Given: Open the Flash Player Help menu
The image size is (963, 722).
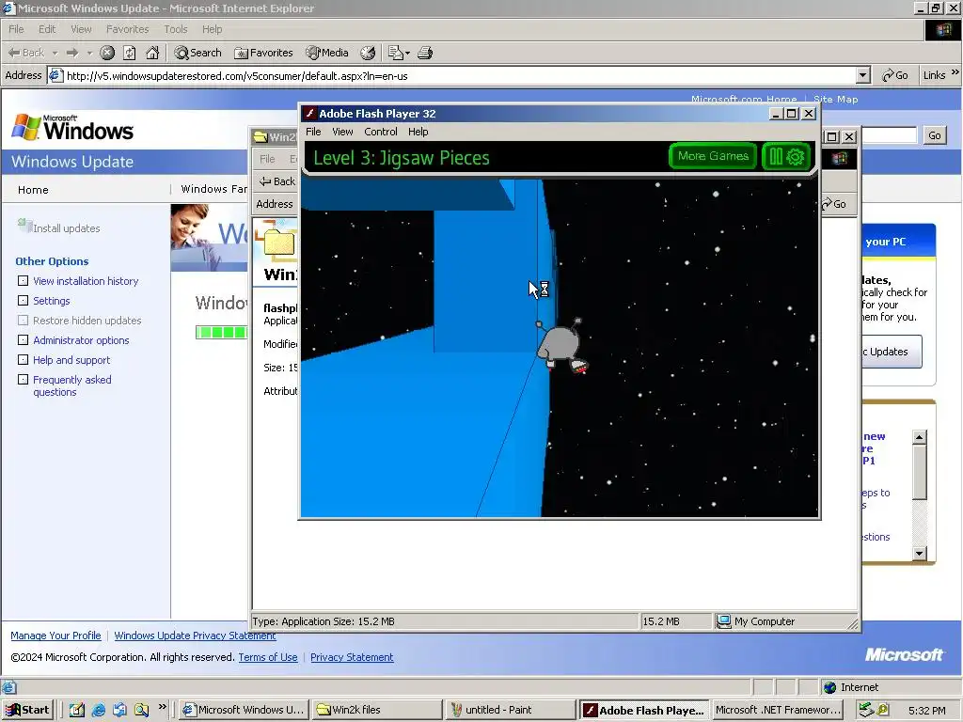Looking at the screenshot, I should pyautogui.click(x=418, y=132).
